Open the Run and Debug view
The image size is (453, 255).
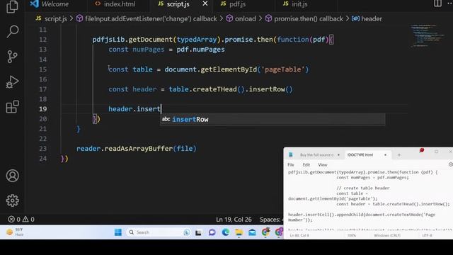click(12, 82)
